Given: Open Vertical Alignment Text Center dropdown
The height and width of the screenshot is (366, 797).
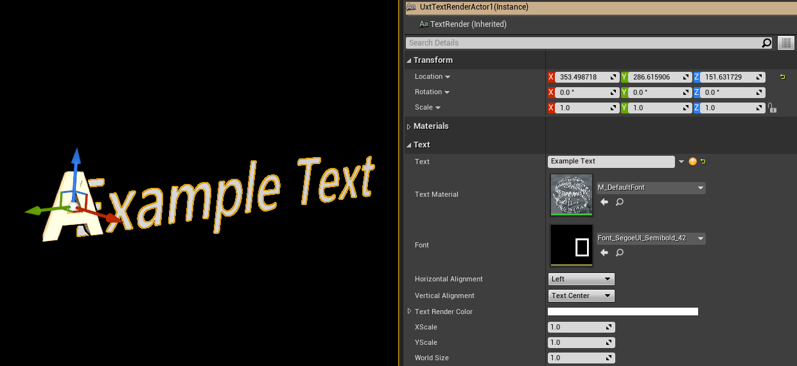Looking at the screenshot, I should pyautogui.click(x=581, y=295).
